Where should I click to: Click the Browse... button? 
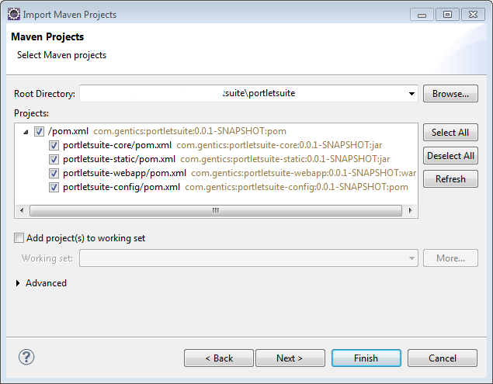(450, 94)
